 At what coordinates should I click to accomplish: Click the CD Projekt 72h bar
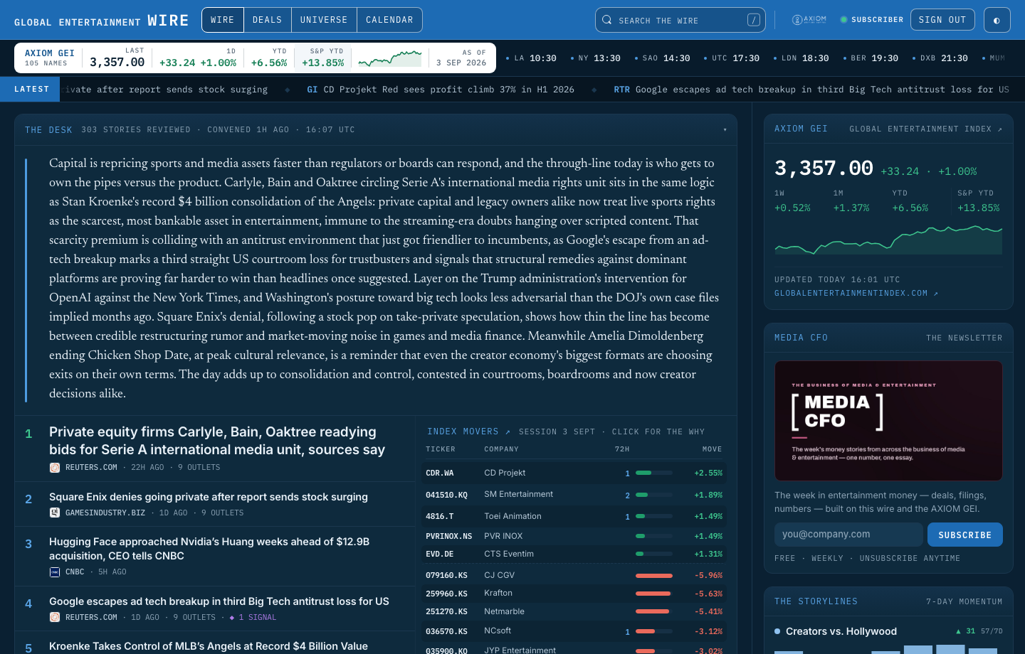pos(653,473)
